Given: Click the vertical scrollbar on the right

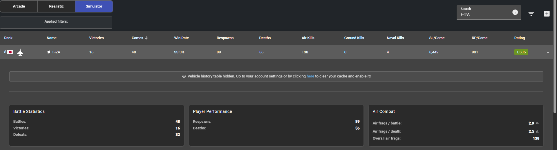Looking at the screenshot, I should (x=555, y=58).
